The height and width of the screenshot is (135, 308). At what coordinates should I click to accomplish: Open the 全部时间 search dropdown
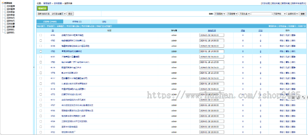(x=293, y=14)
